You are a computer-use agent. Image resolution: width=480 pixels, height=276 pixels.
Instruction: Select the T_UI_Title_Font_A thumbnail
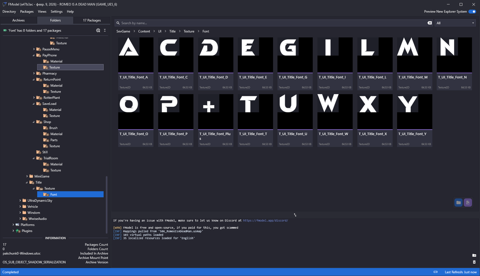click(136, 55)
